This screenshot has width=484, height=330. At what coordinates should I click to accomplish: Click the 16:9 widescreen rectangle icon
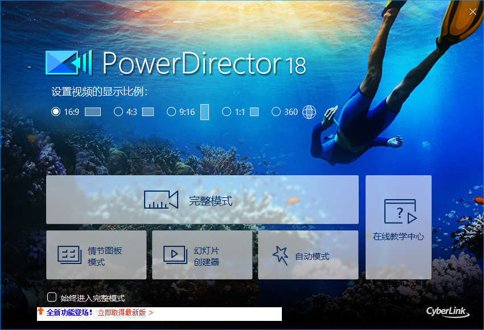pyautogui.click(x=93, y=112)
